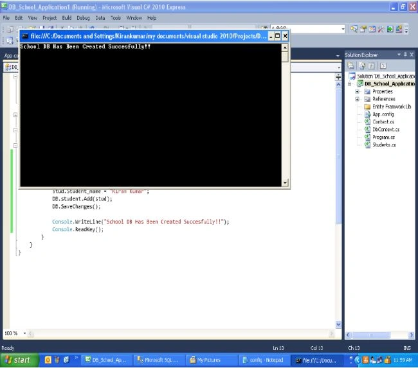Click the editor scroll down arrow
418x368 pixels.
pyautogui.click(x=338, y=324)
